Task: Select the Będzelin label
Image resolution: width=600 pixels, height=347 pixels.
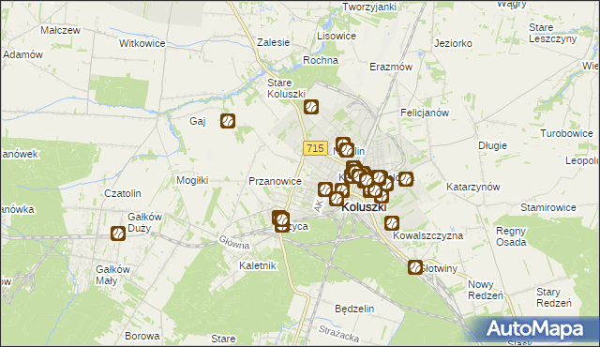Action: [354, 309]
